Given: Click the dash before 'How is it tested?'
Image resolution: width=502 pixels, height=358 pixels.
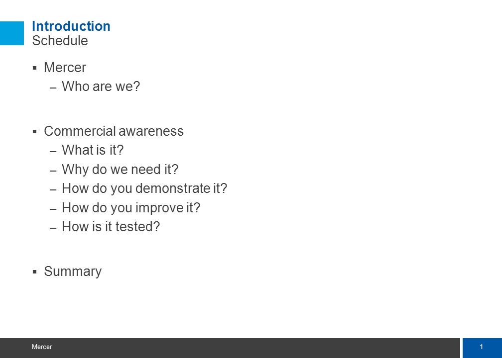Looking at the screenshot, I should (53, 228).
